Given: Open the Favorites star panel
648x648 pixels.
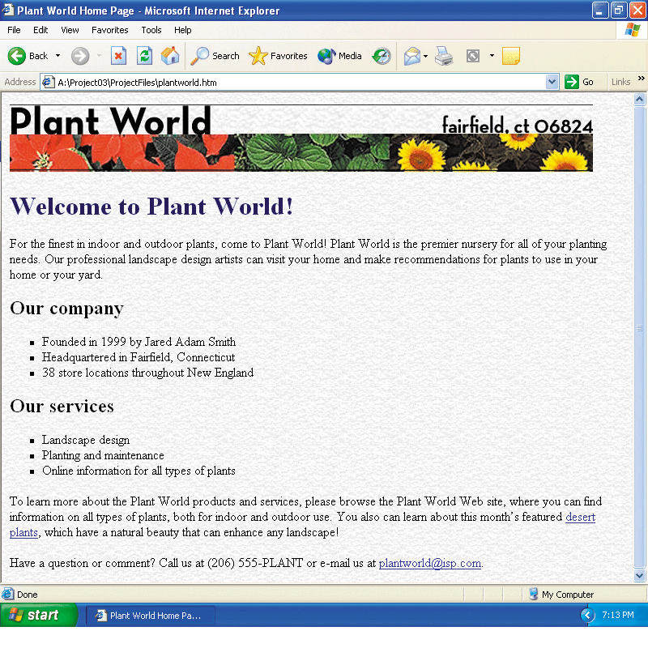Looking at the screenshot, I should point(279,56).
